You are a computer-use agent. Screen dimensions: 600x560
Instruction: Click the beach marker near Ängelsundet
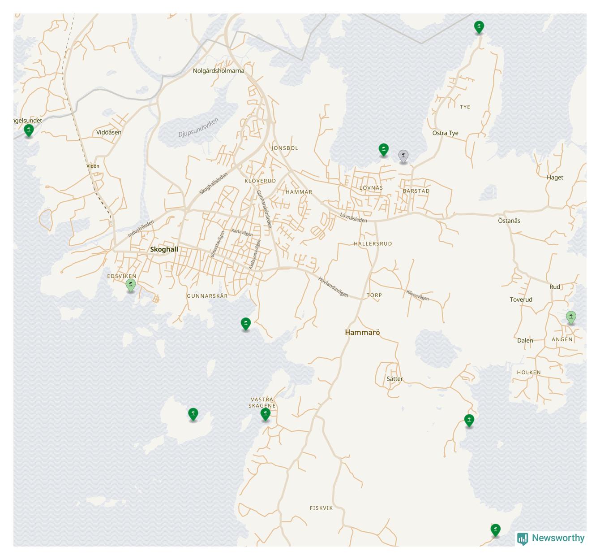29,130
